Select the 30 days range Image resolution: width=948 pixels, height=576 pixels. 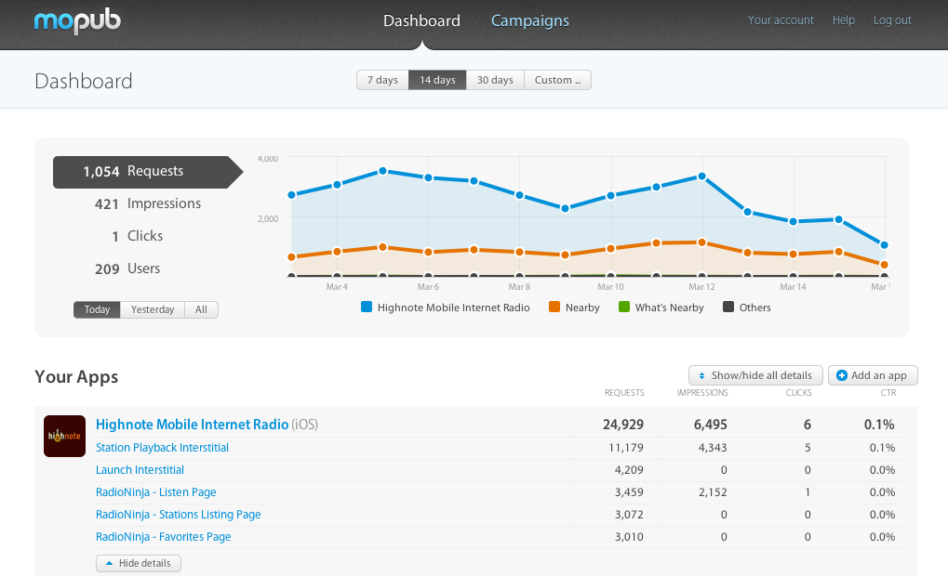click(x=495, y=80)
